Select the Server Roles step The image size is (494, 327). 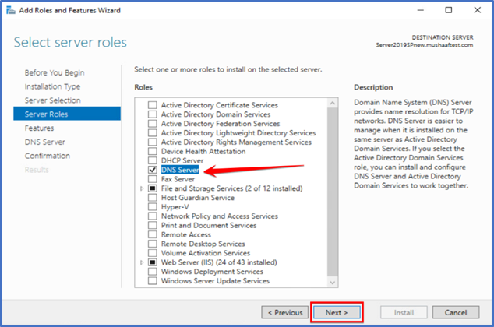click(x=67, y=114)
